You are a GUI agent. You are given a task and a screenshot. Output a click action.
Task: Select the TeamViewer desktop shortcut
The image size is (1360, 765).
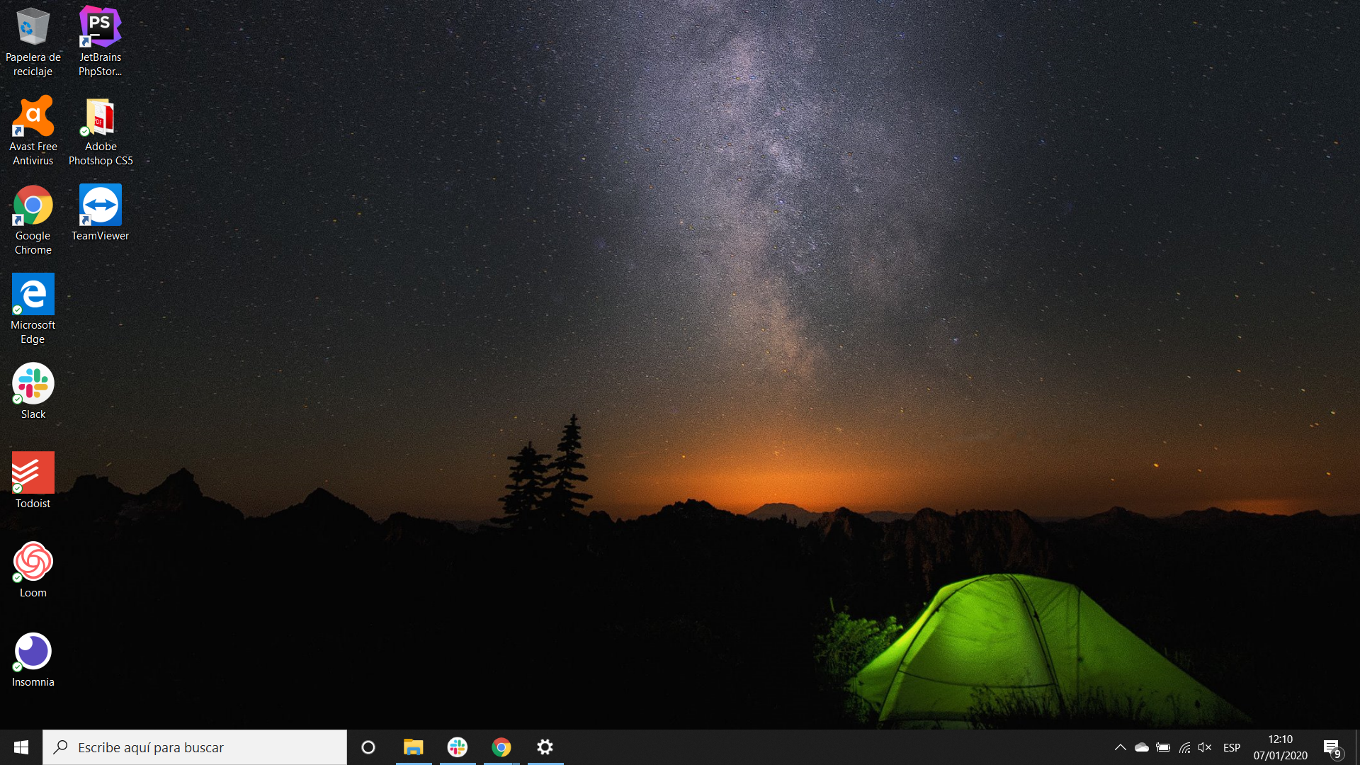(100, 214)
